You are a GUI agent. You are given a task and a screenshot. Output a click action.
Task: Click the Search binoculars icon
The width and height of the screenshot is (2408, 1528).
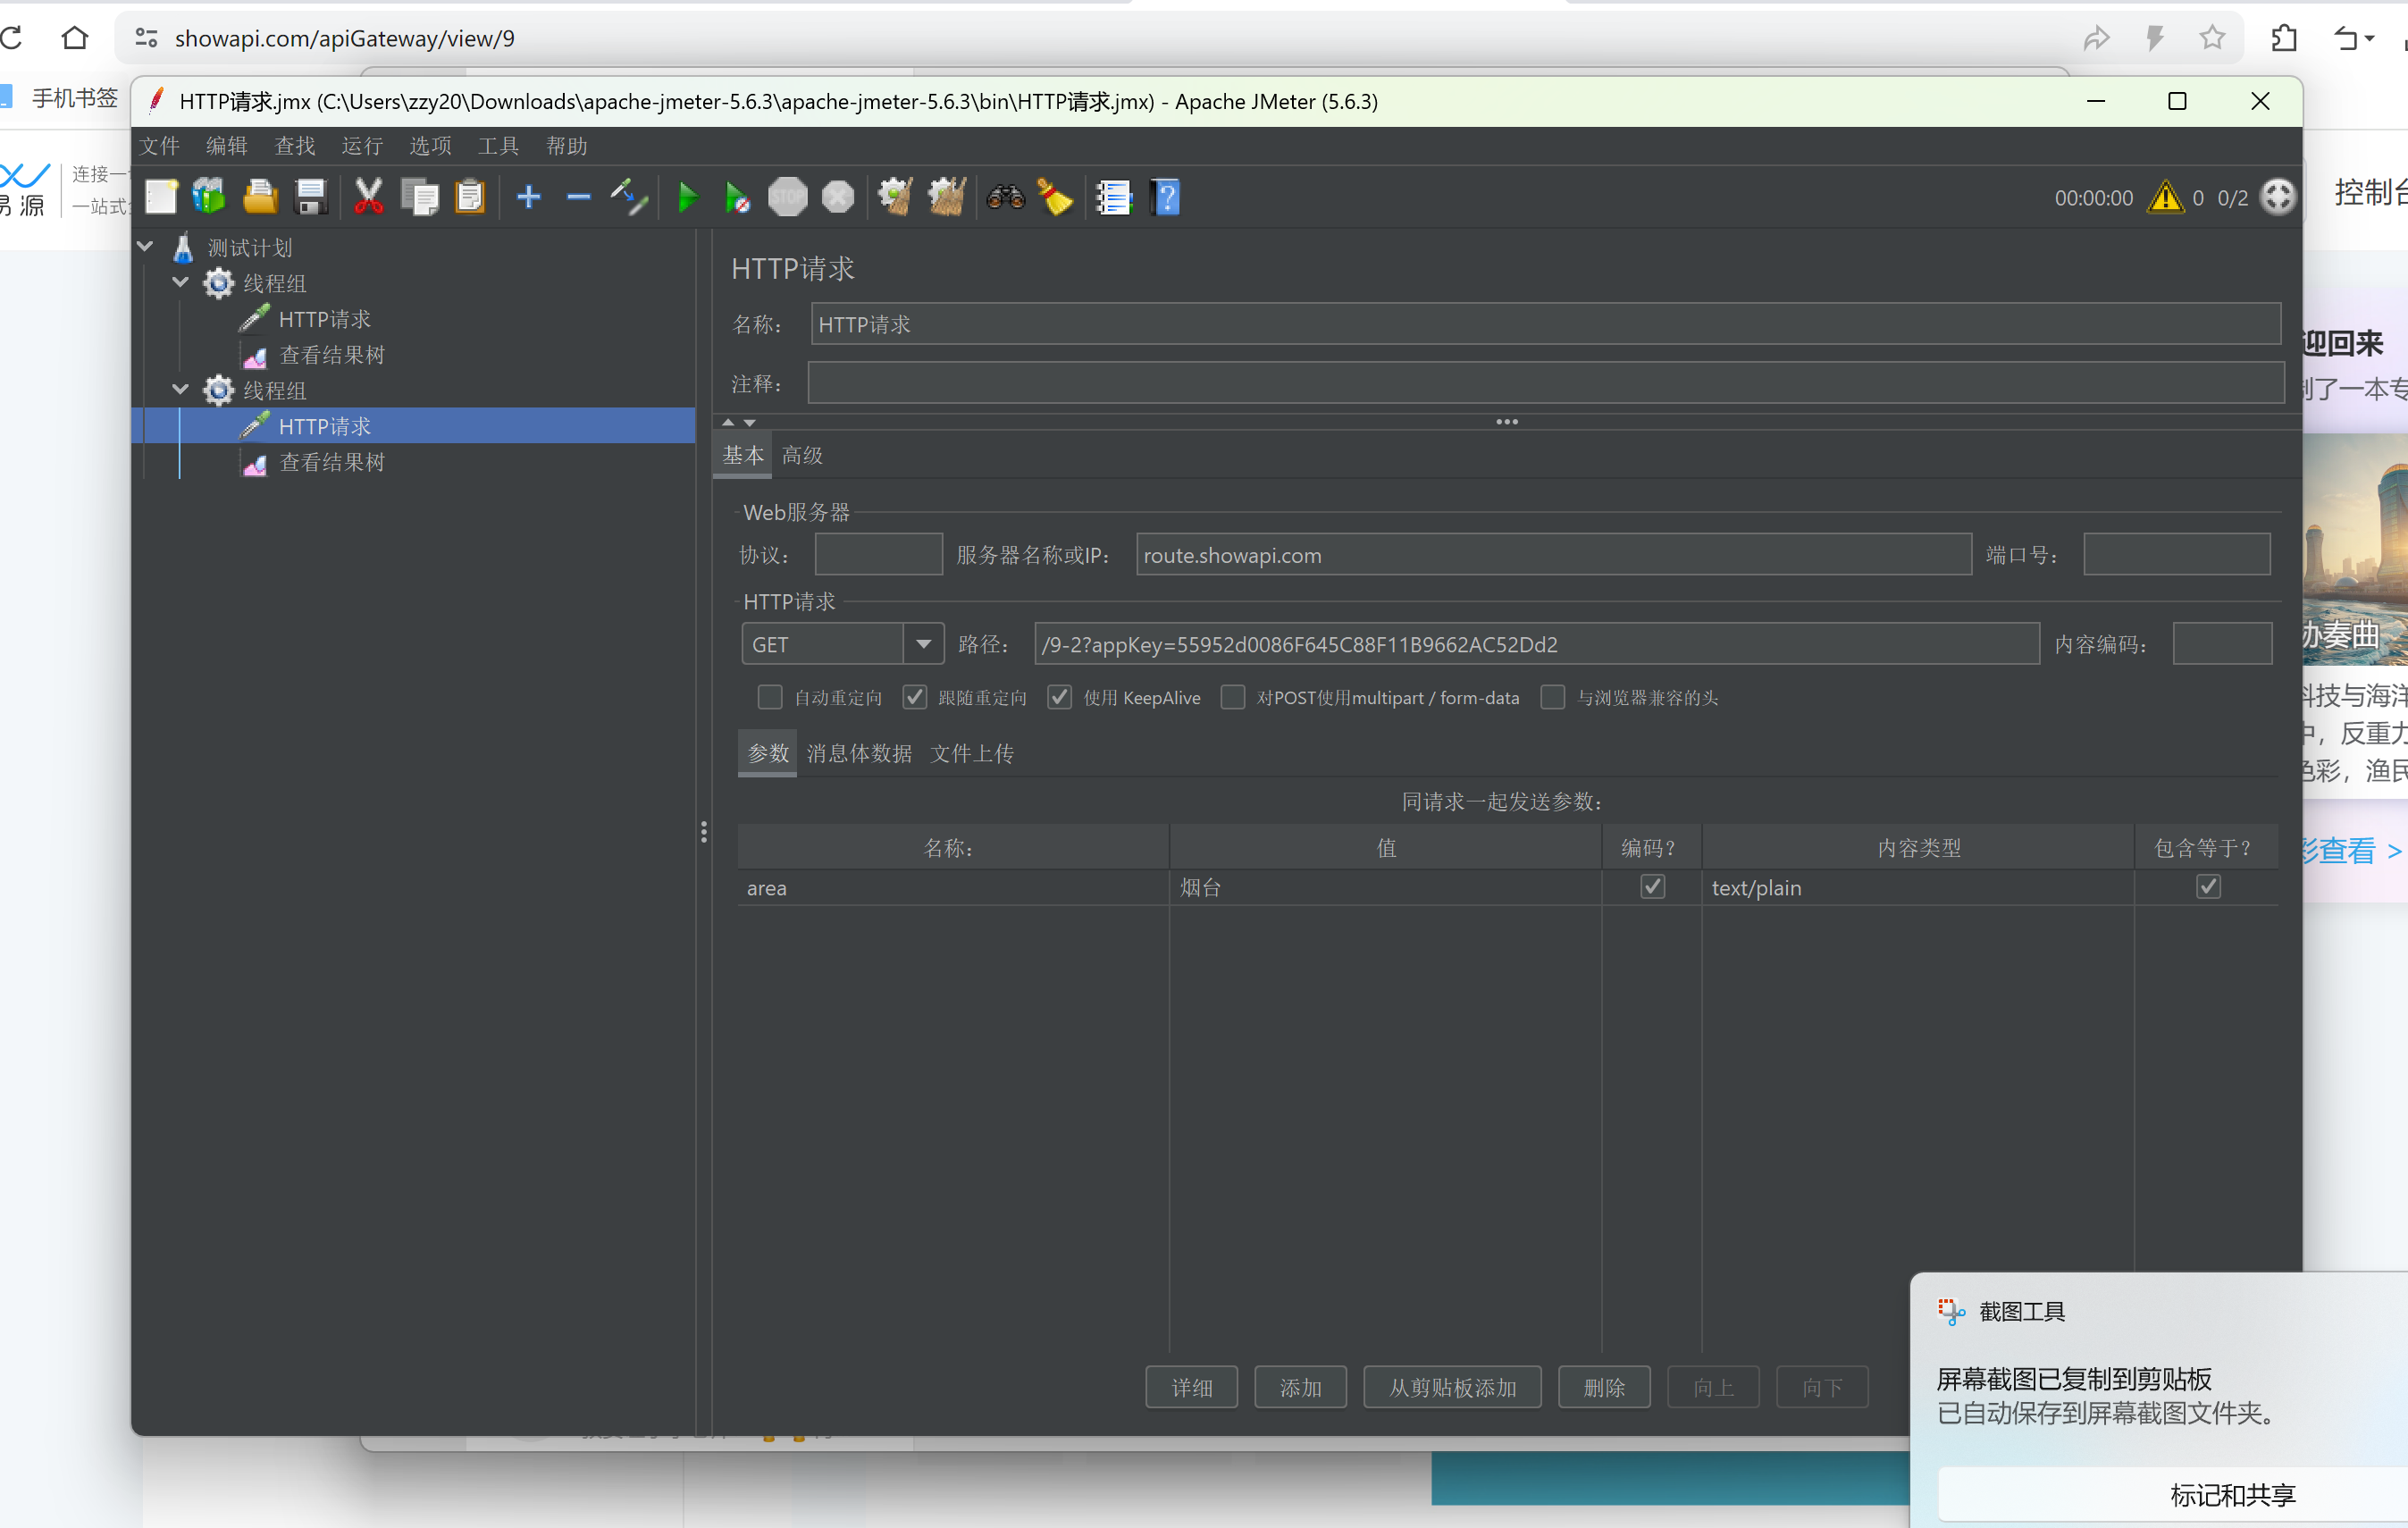[x=1005, y=197]
